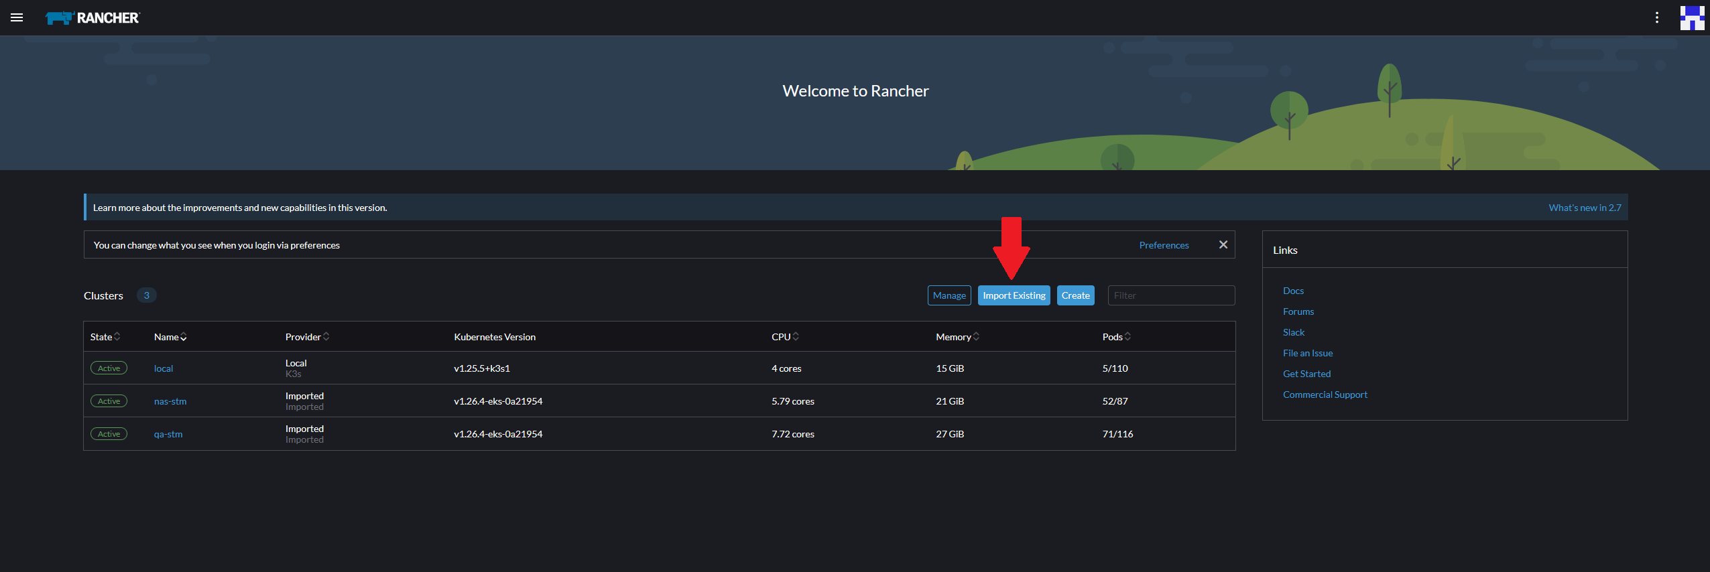The width and height of the screenshot is (1710, 572).
Task: Click the 7.72 cores CPU value
Action: (x=793, y=434)
